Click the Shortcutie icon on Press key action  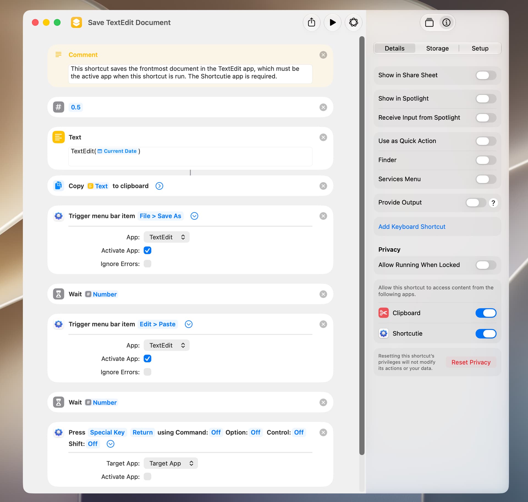pos(59,432)
